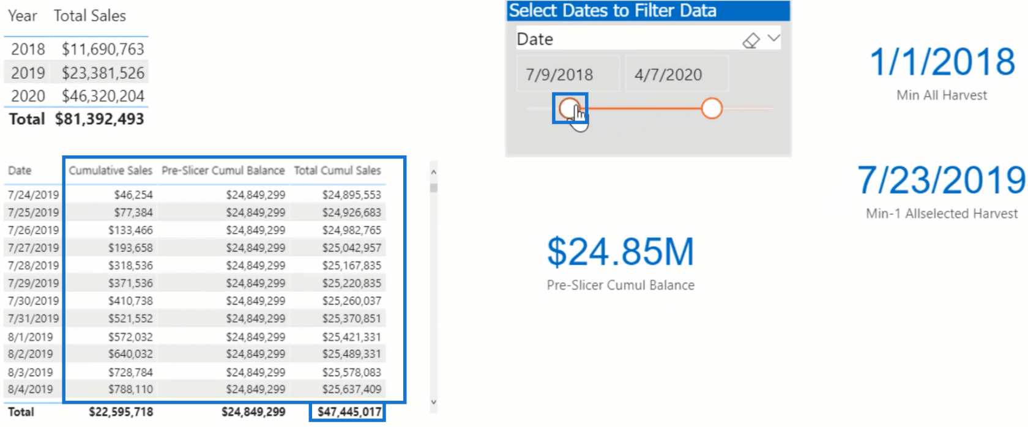Select the 2019 year row
Image resolution: width=1028 pixels, height=427 pixels.
(28, 73)
